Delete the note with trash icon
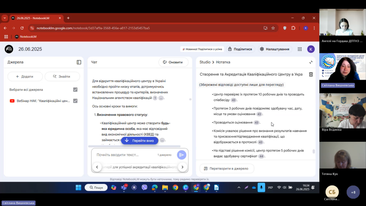366x206 pixels. click(x=311, y=74)
